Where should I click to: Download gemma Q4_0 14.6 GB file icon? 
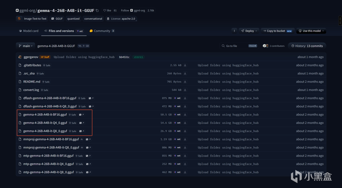[x=185, y=123]
